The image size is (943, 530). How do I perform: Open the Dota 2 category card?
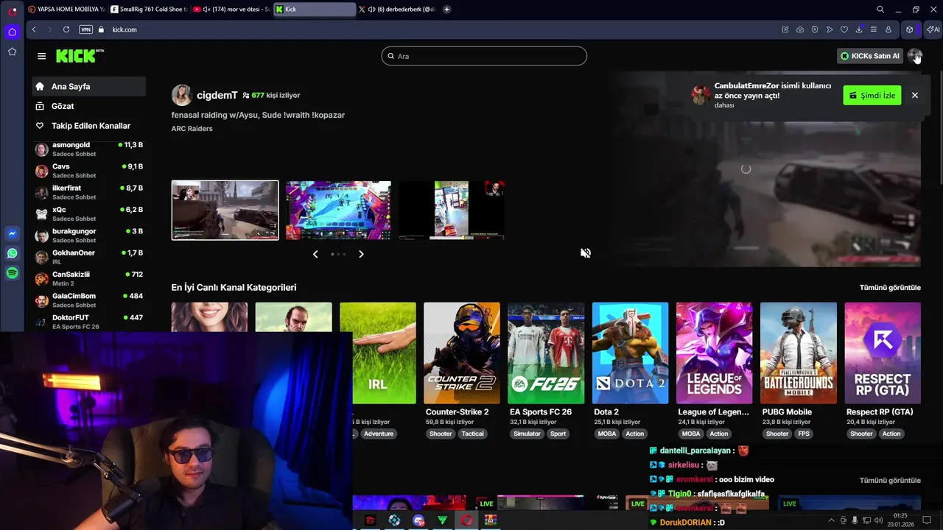coord(631,353)
